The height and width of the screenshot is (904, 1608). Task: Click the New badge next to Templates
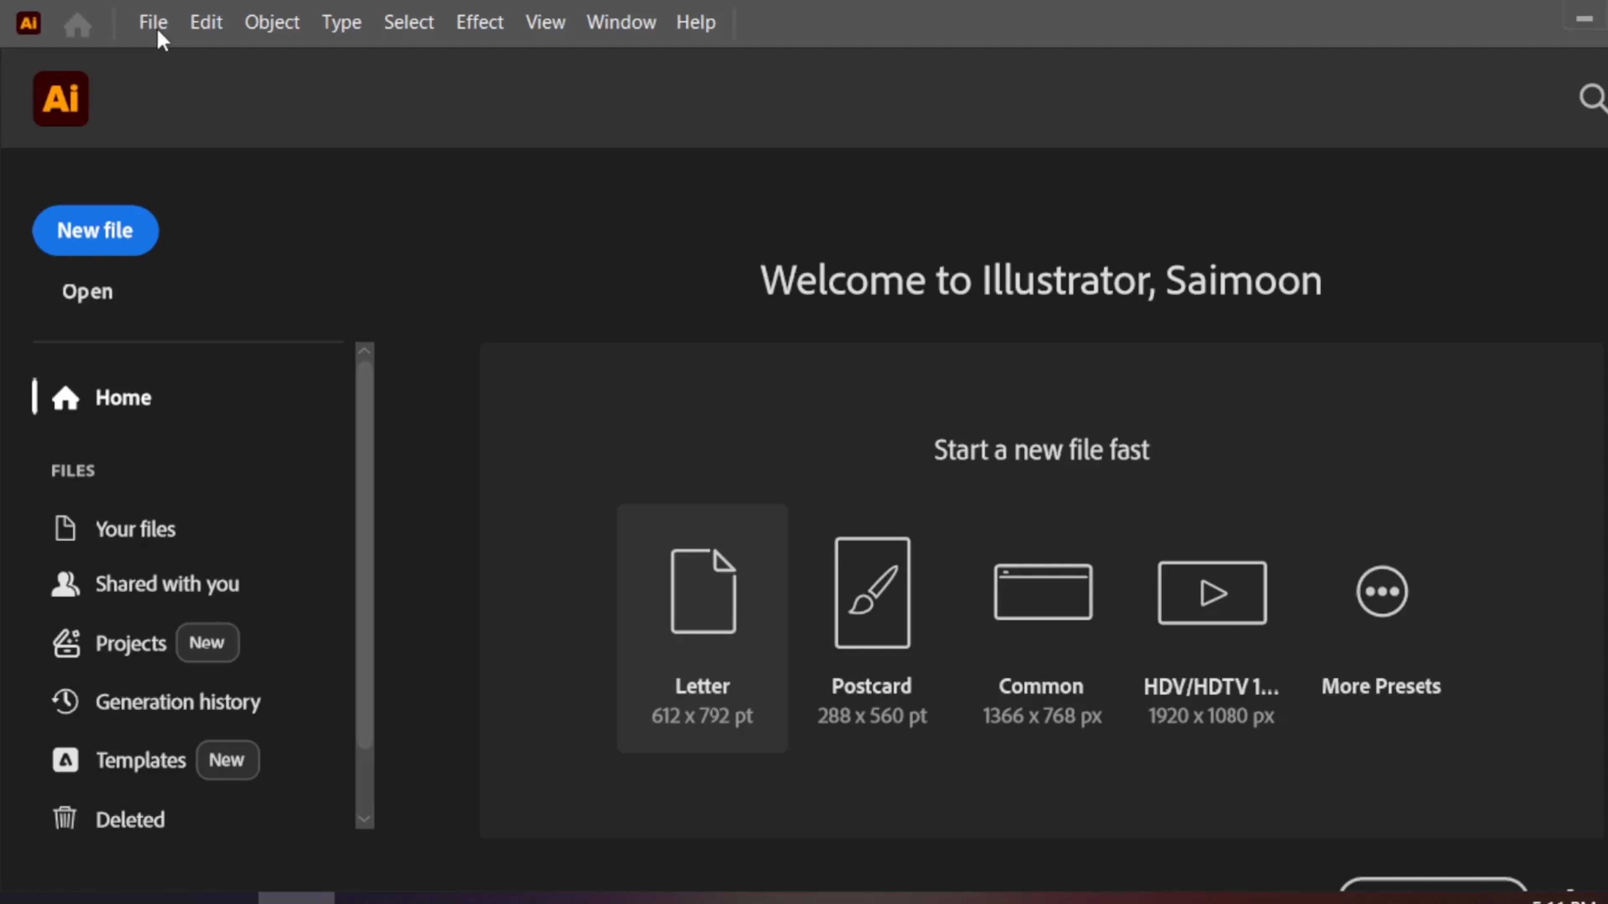click(227, 760)
